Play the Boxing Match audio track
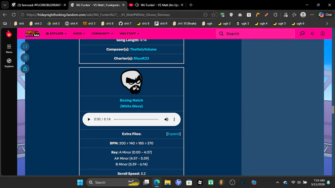The height and width of the screenshot is (188, 335). (89, 119)
